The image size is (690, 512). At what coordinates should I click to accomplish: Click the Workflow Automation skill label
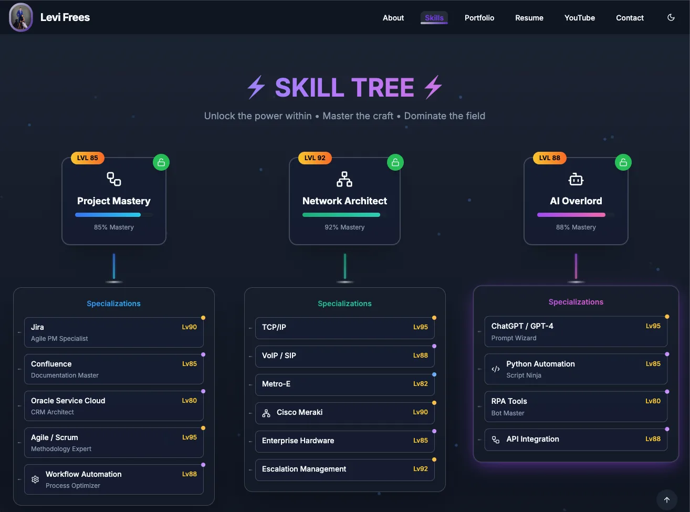coord(83,474)
